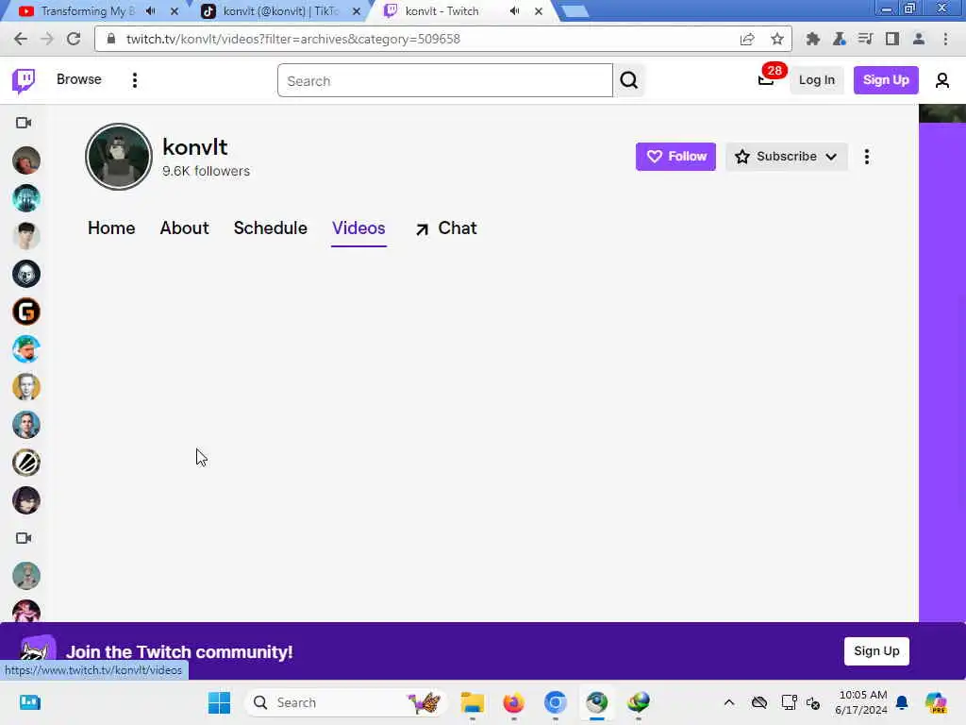Click the konvlt profile avatar
The image size is (966, 725).
click(x=119, y=157)
